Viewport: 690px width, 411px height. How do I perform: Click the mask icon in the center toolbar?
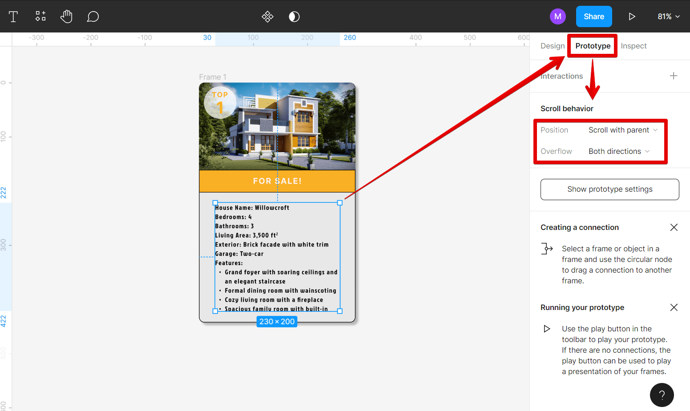click(294, 16)
